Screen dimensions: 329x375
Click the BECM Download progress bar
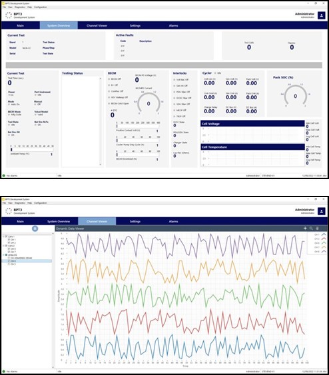tap(138, 155)
